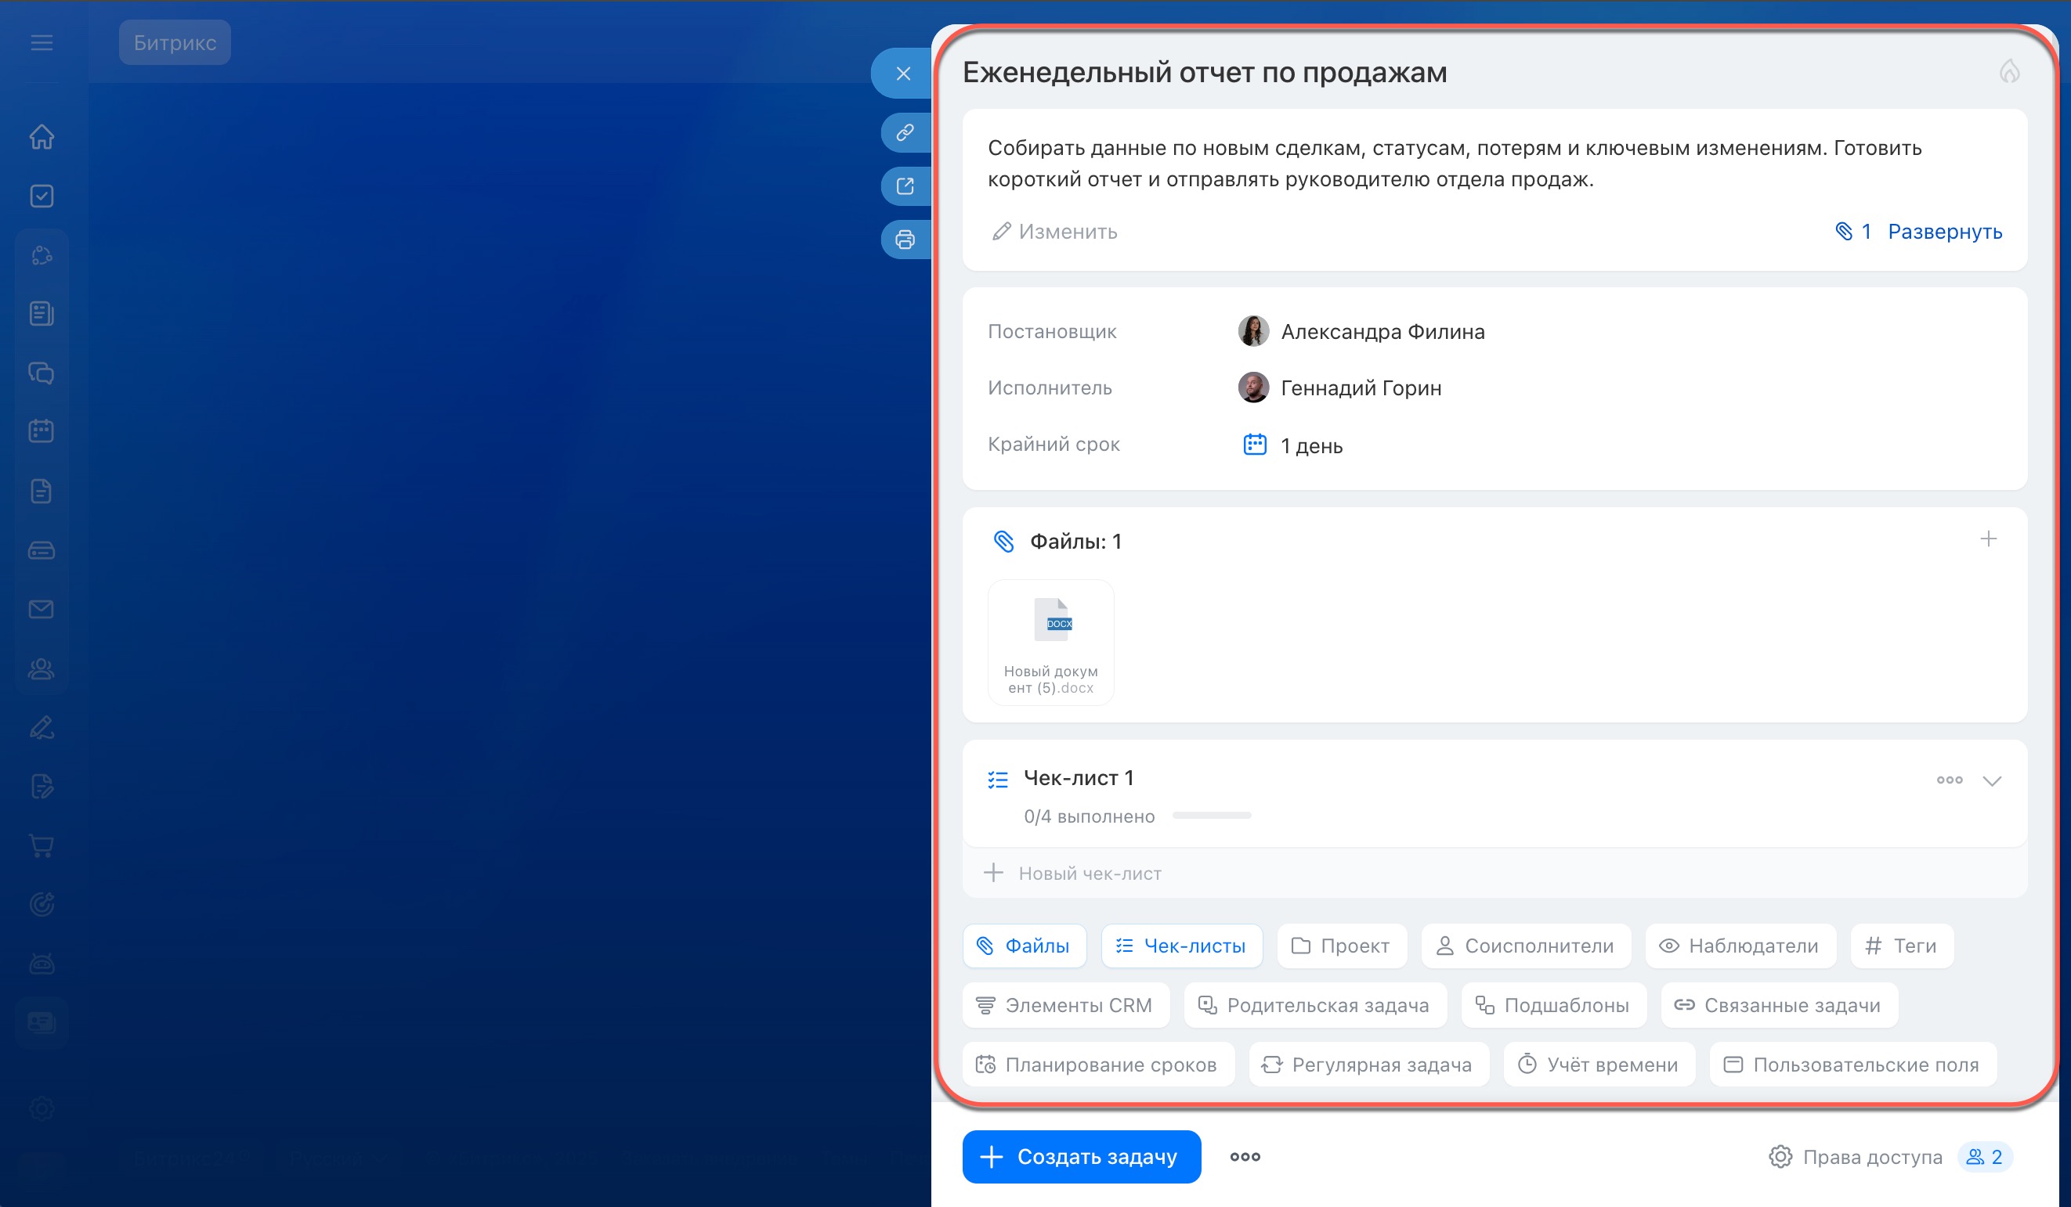Select the Наблюдатели chip
Screen dimensions: 2071x1207
tap(1740, 946)
